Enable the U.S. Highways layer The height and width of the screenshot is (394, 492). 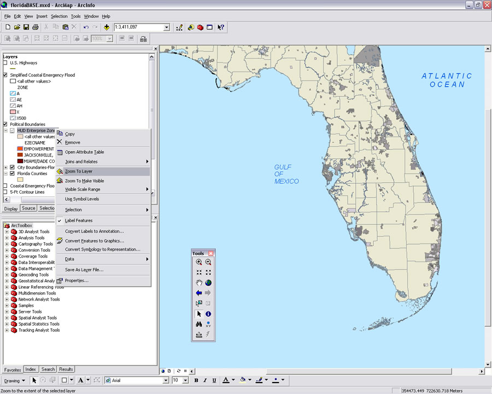coord(5,63)
